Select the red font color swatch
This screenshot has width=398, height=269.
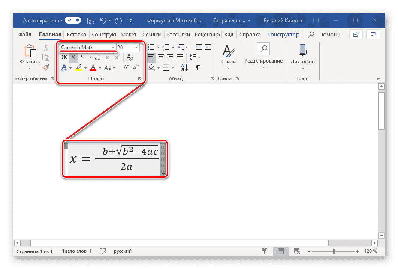pos(93,67)
